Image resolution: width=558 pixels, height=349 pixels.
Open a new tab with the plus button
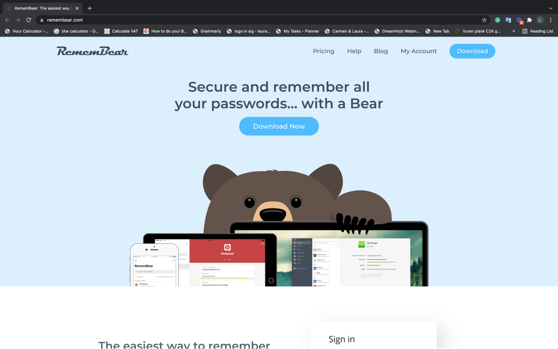[x=90, y=8]
